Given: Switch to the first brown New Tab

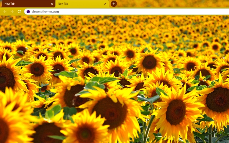Looking at the screenshot, I should pos(28,4).
